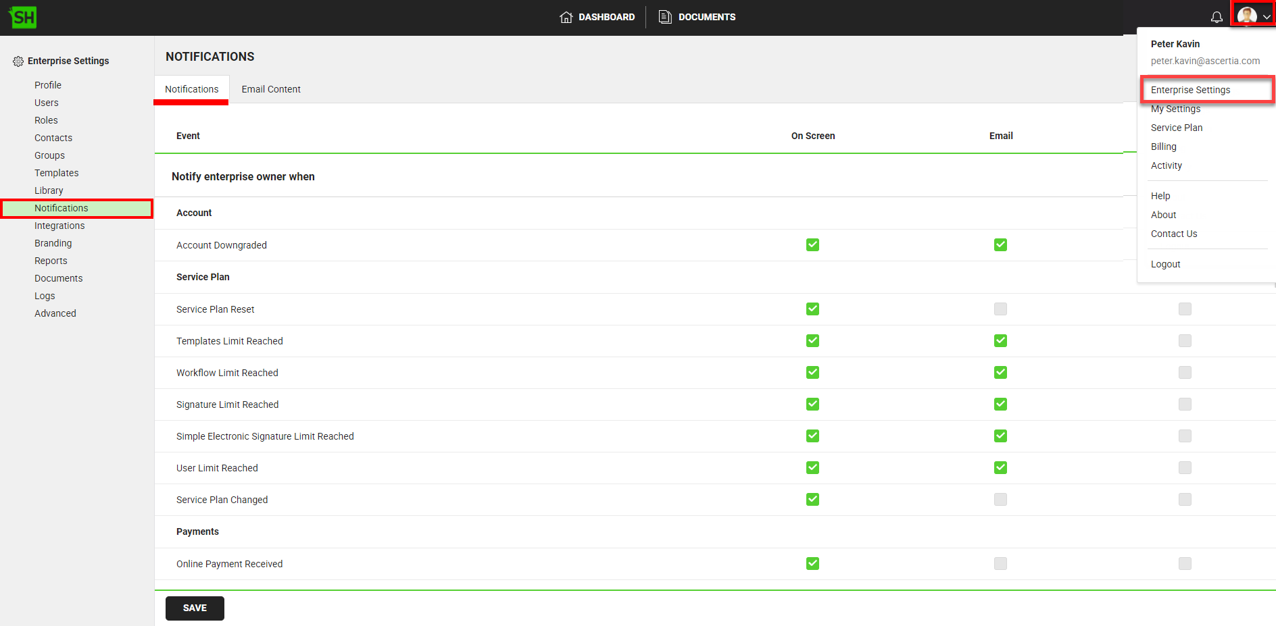Open Integrations in the sidebar
Screen dimensions: 1276x626
point(59,226)
